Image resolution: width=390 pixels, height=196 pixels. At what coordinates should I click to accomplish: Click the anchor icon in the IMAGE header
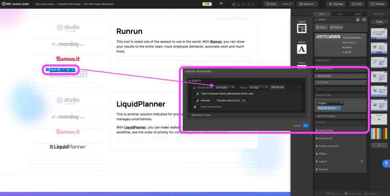(x=358, y=19)
